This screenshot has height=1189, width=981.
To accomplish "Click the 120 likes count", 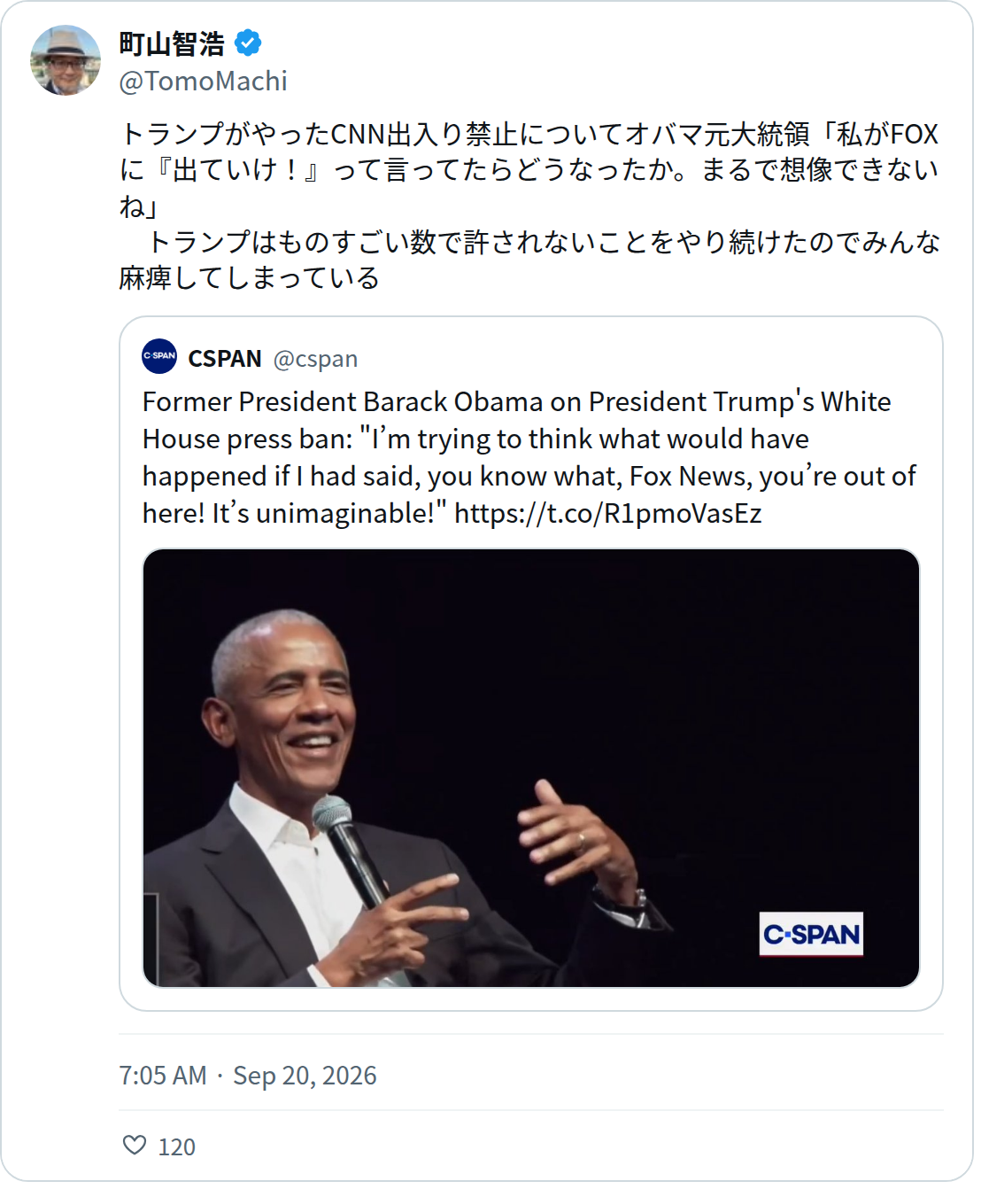I will 177,1147.
